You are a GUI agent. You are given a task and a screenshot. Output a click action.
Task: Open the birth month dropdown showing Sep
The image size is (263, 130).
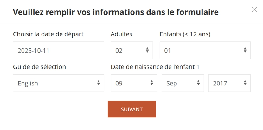pyautogui.click(x=179, y=83)
